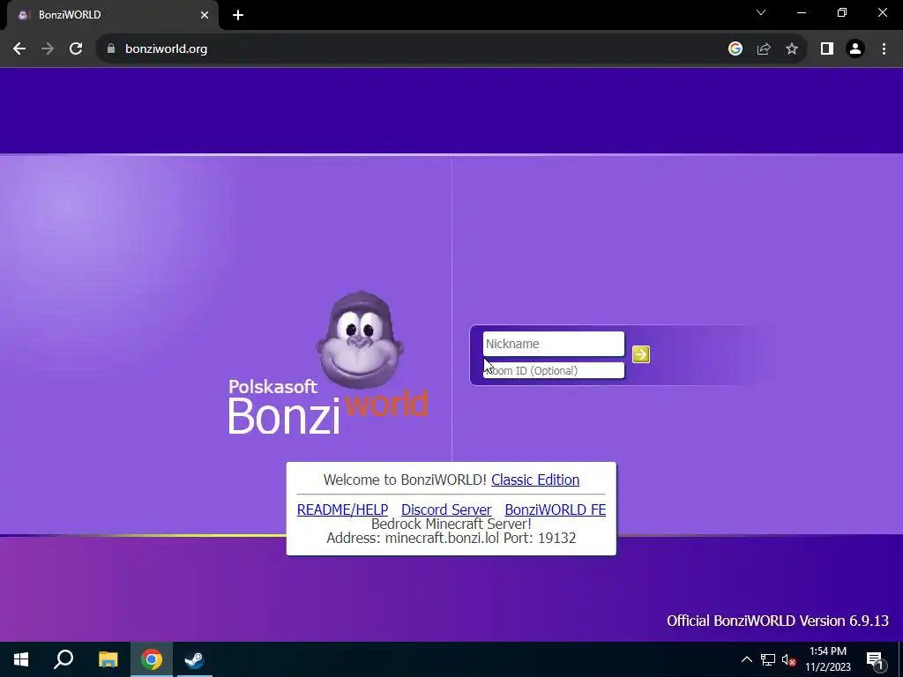Close the BonziWORLD tab
The width and height of the screenshot is (903, 677).
point(205,15)
